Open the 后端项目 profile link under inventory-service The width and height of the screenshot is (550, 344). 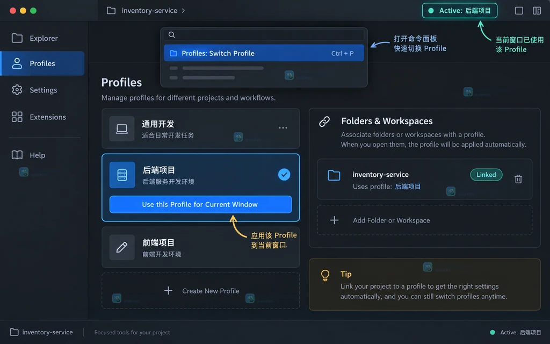pos(408,187)
